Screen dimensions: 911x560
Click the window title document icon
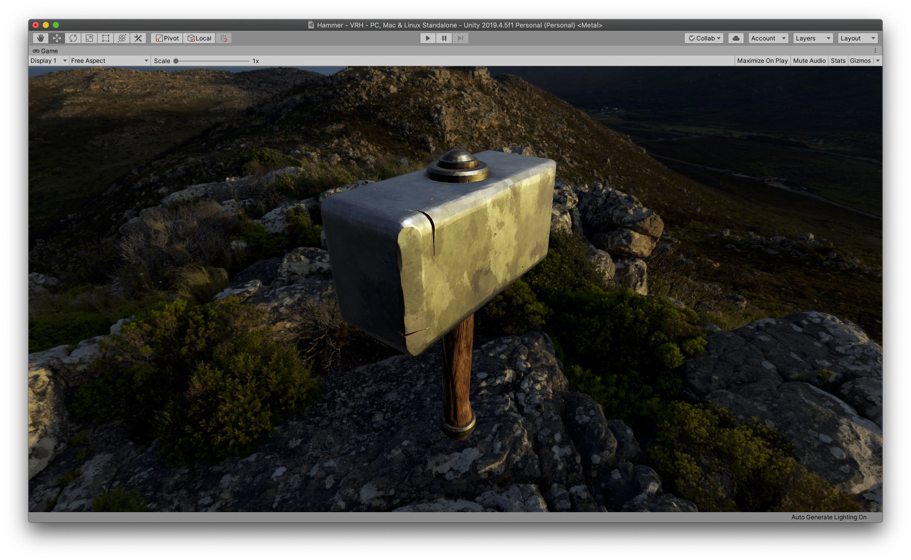pos(311,25)
